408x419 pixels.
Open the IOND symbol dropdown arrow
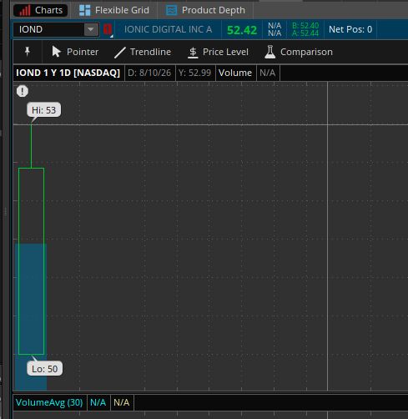coord(91,29)
